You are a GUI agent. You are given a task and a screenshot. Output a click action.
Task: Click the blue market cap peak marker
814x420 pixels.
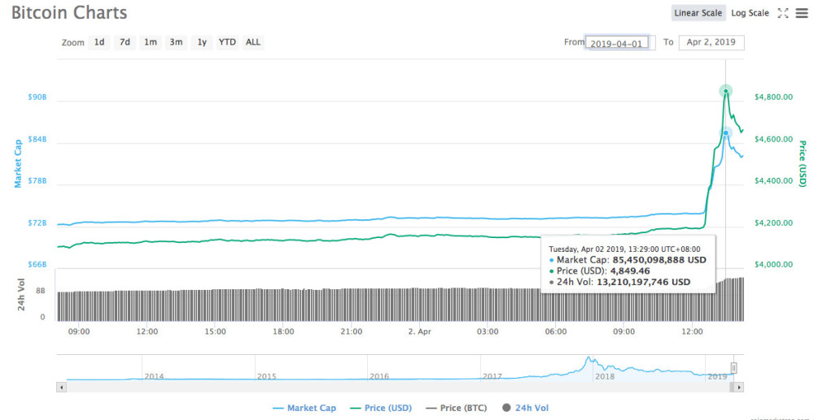coord(726,133)
